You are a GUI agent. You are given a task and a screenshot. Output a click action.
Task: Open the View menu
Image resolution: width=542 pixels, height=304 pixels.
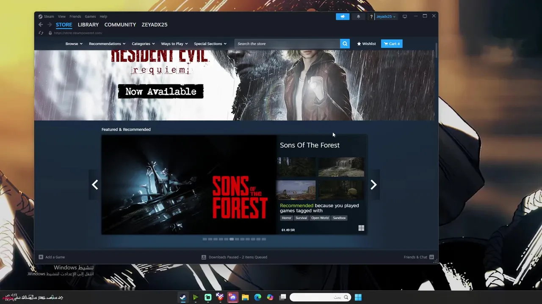tap(62, 16)
